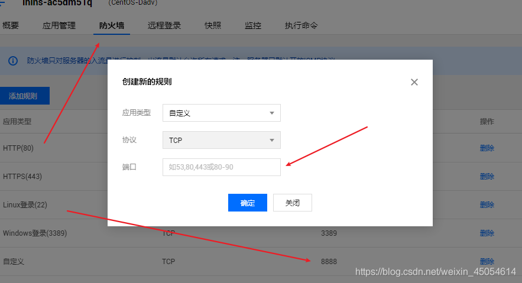This screenshot has height=283, width=522.
Task: Click the 应用类型 column header
Action: (17, 121)
